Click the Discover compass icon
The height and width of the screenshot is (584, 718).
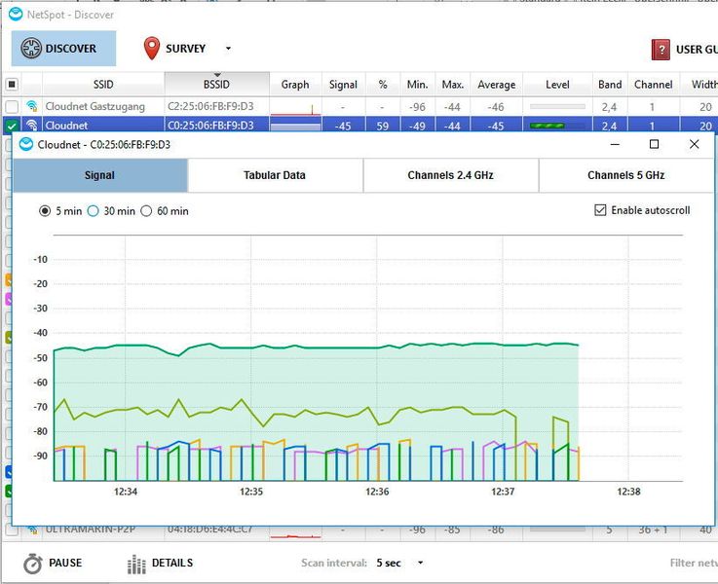click(30, 49)
